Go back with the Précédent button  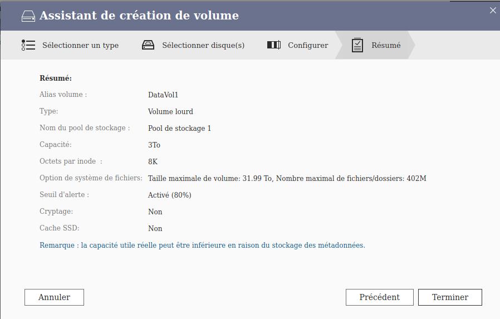click(379, 297)
